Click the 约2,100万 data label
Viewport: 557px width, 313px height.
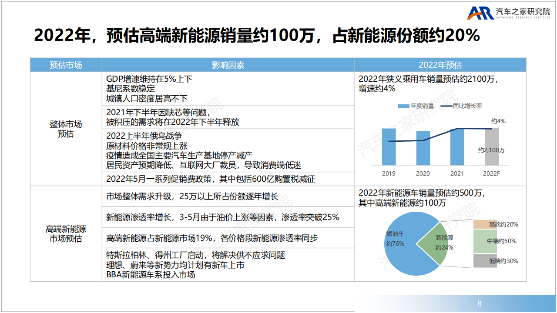(x=492, y=150)
